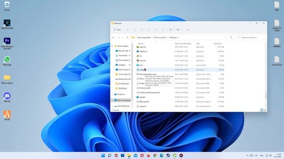Switch to large thumbnails view in status bar

265,110
